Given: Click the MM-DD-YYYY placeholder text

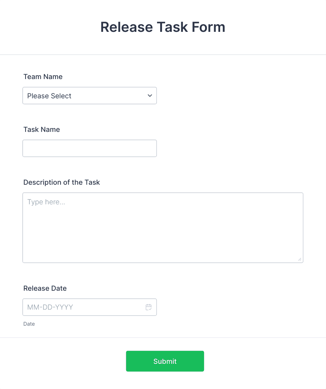Looking at the screenshot, I should 50,307.
